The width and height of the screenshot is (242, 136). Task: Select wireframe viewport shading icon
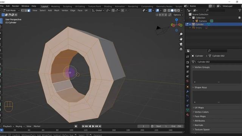(x=169, y=11)
